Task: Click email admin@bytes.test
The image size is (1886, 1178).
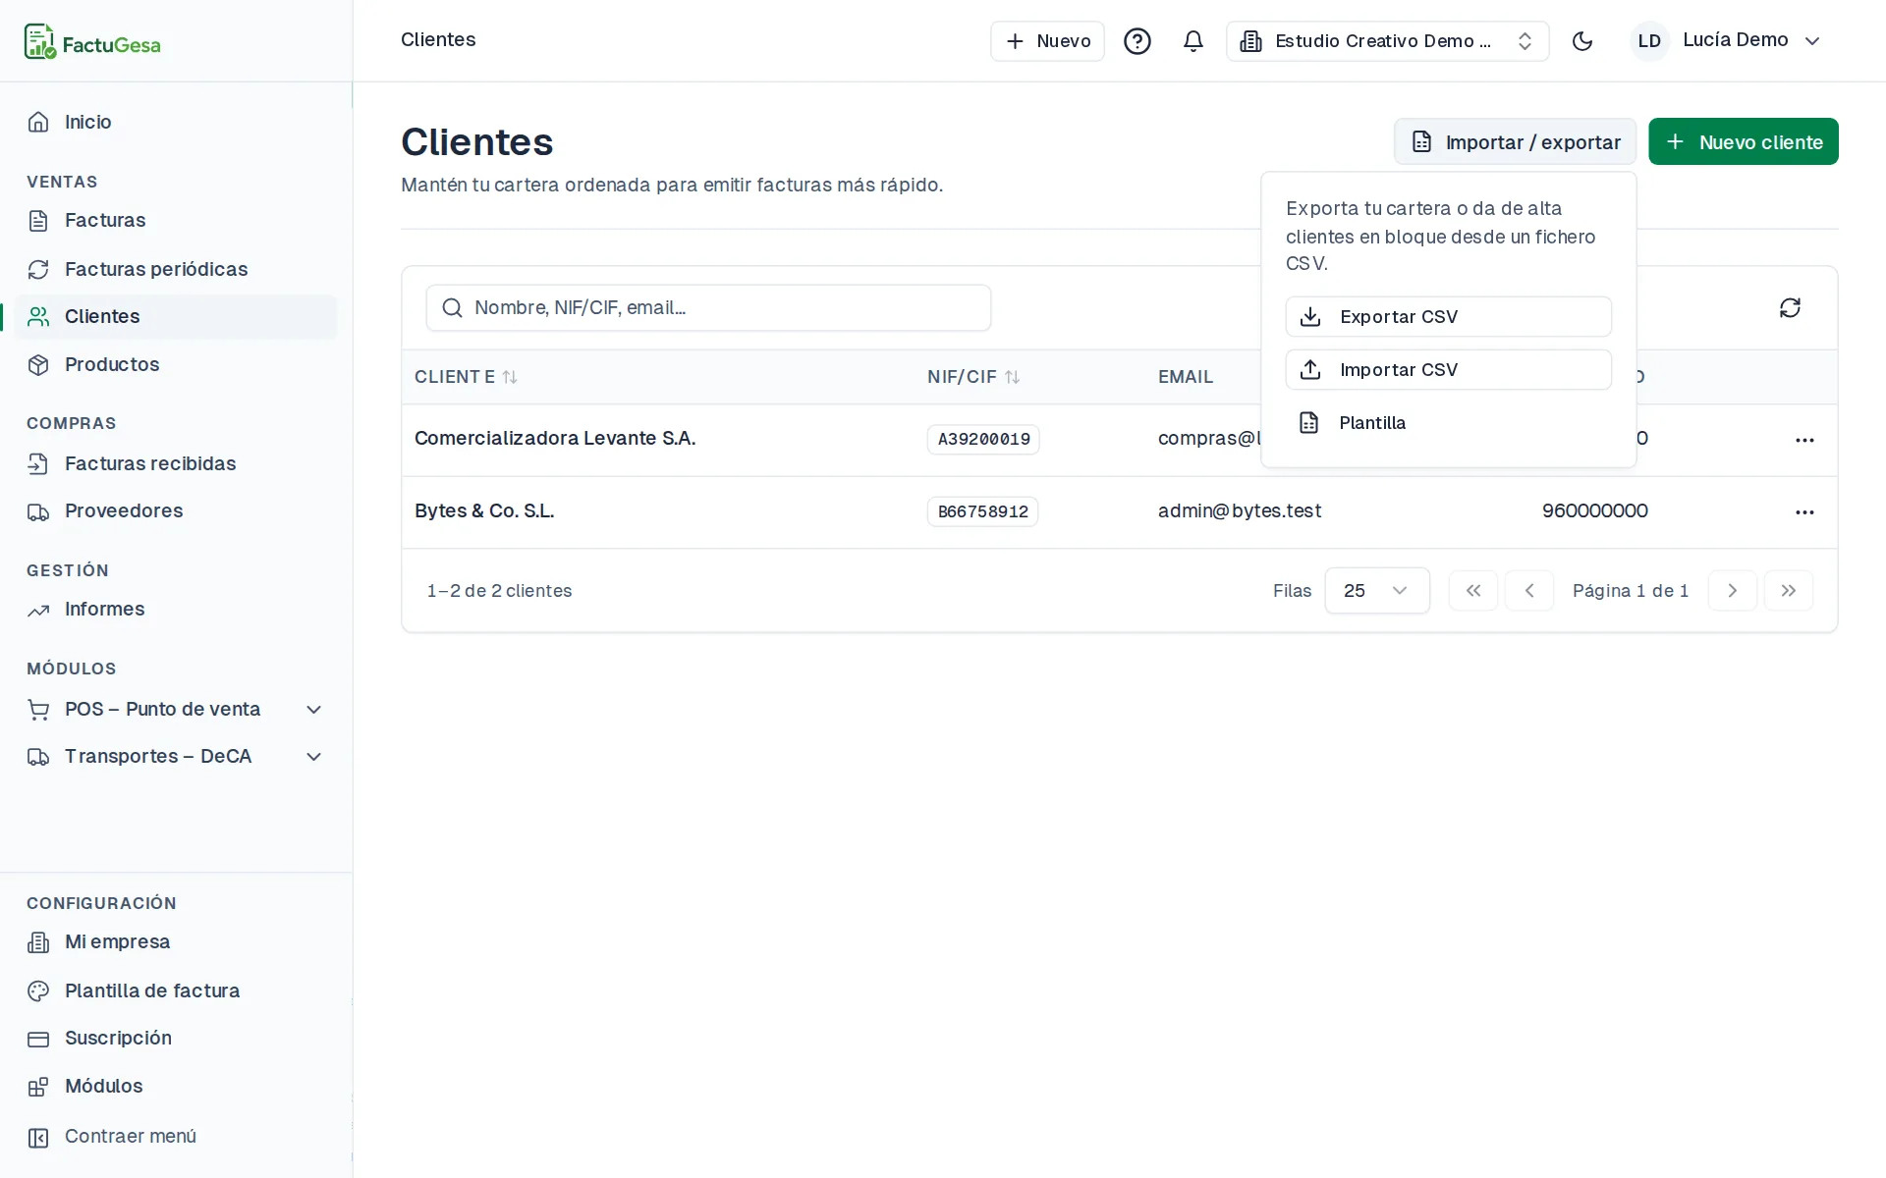Action: click(1240, 510)
